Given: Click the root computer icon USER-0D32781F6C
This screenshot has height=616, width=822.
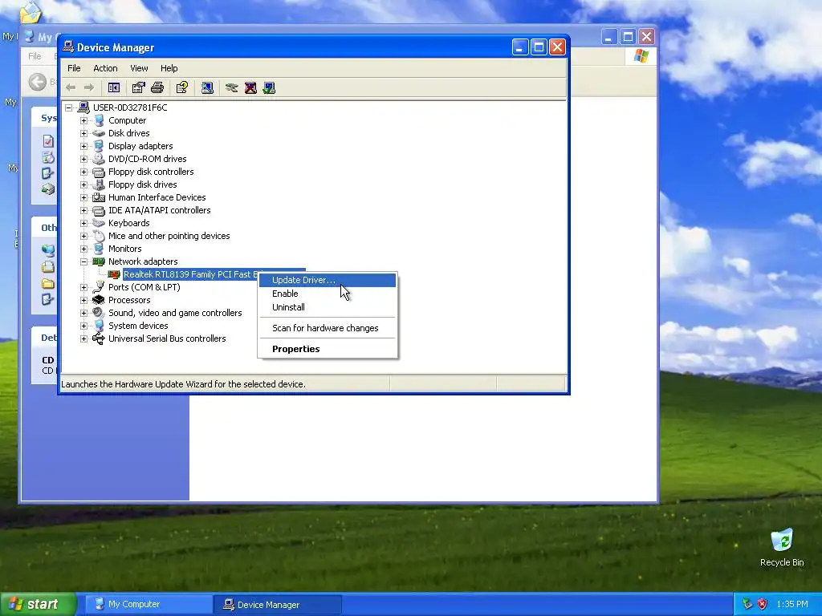Looking at the screenshot, I should 83,107.
